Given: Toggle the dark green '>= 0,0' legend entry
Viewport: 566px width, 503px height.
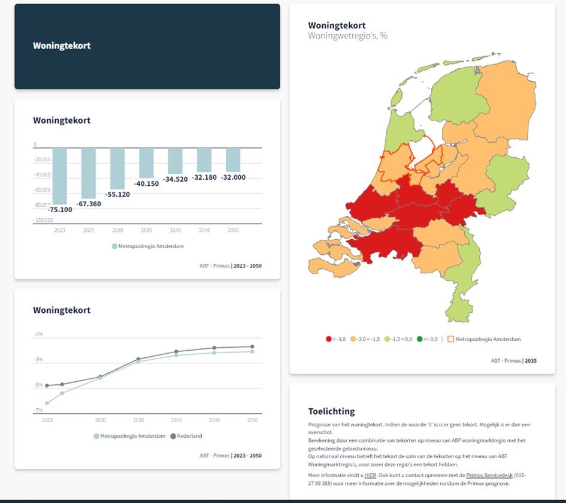Looking at the screenshot, I should coord(421,339).
